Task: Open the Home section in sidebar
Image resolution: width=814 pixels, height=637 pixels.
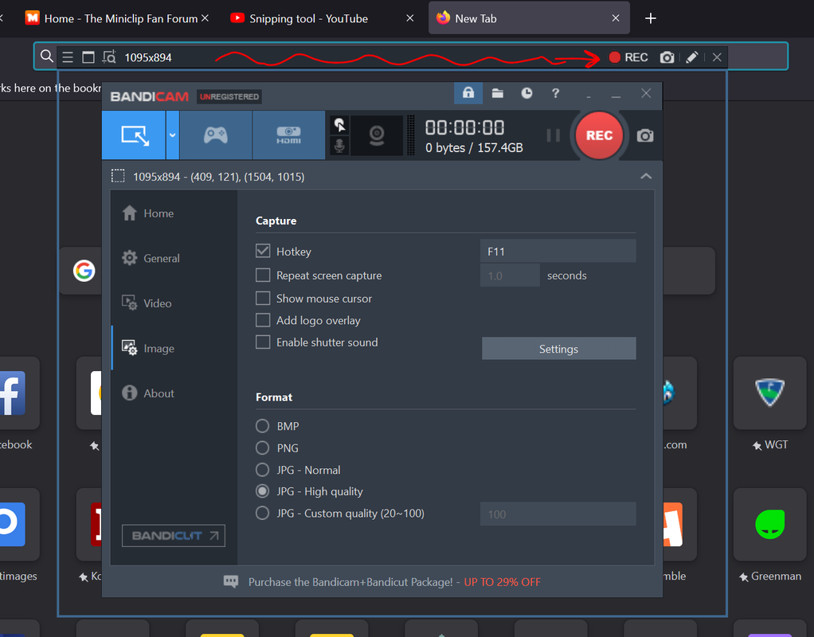Action: click(x=148, y=213)
